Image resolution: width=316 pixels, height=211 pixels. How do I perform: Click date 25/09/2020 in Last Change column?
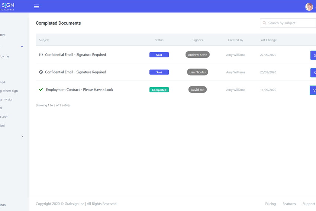[268, 72]
